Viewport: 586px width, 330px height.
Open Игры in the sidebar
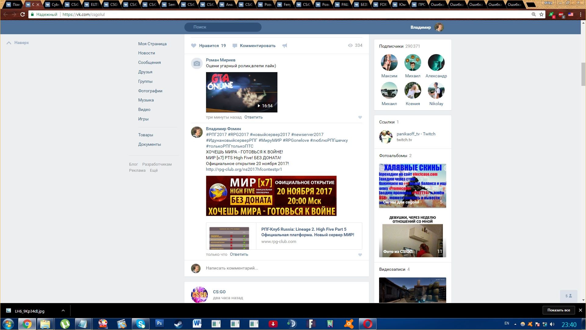pyautogui.click(x=143, y=119)
